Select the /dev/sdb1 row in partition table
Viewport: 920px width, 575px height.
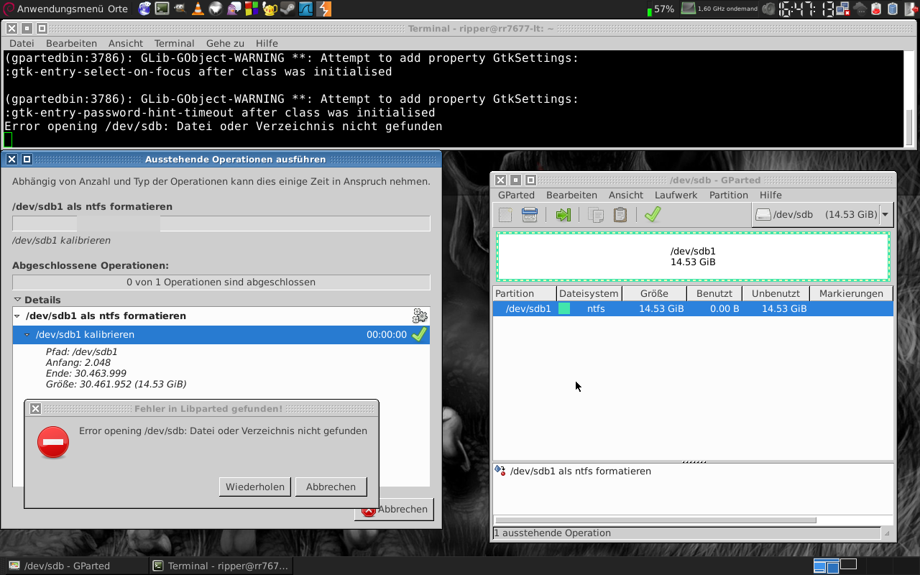coord(693,308)
